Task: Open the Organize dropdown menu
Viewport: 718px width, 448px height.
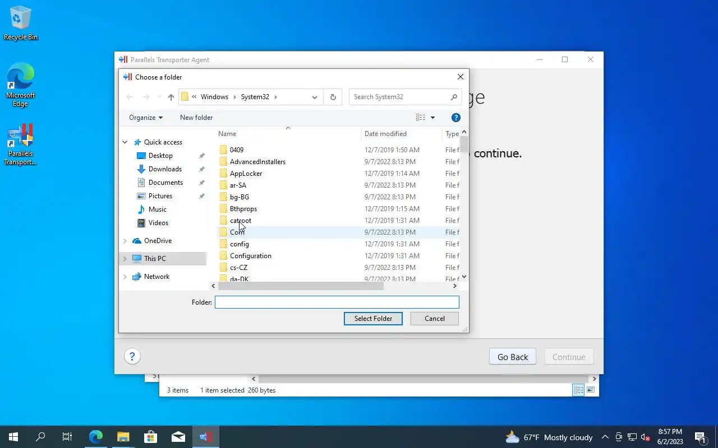Action: coord(146,118)
